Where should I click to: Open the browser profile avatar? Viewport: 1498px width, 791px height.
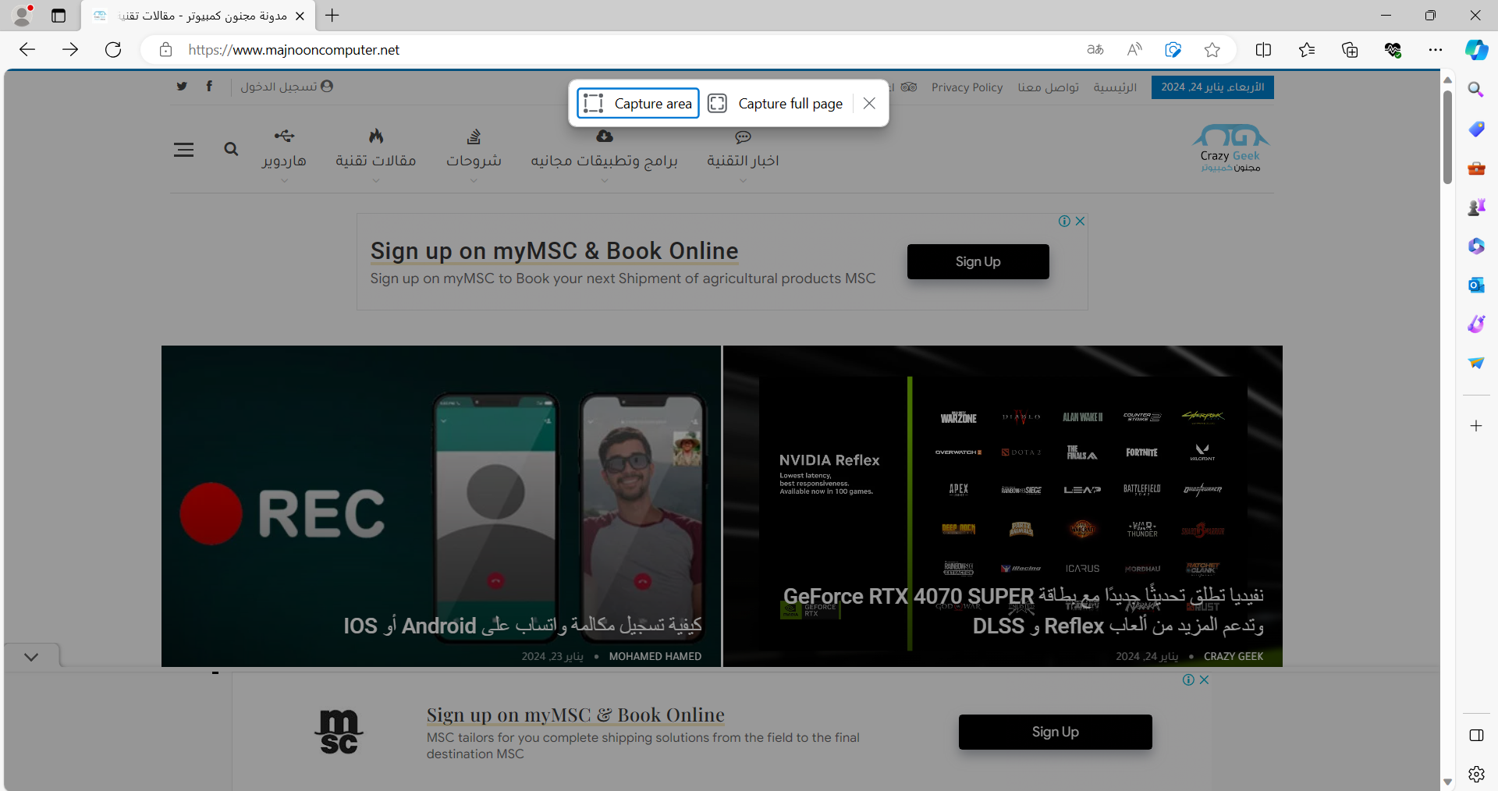(23, 16)
